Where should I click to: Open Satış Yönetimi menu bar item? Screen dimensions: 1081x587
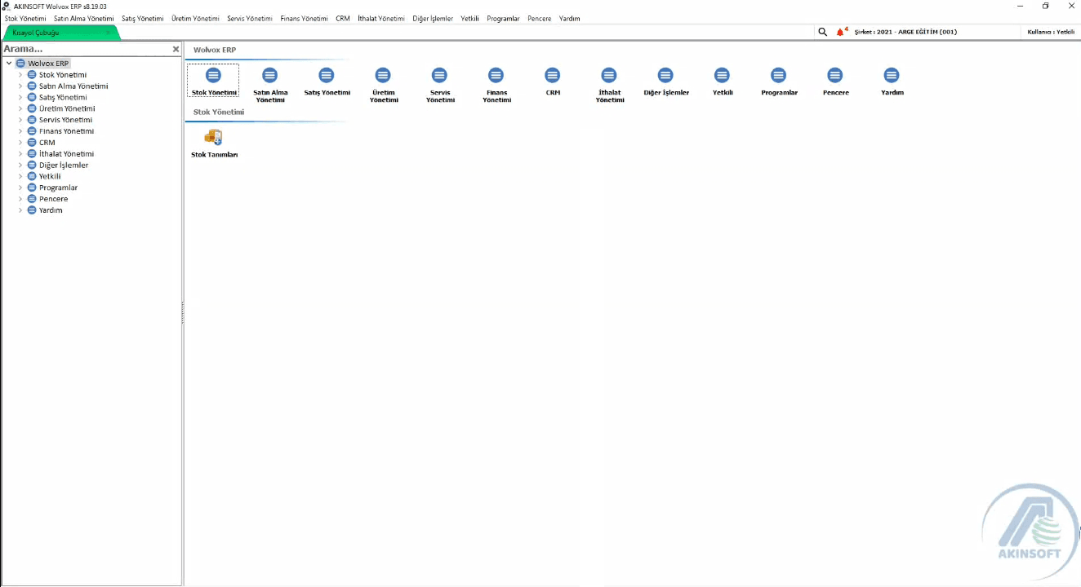[143, 18]
